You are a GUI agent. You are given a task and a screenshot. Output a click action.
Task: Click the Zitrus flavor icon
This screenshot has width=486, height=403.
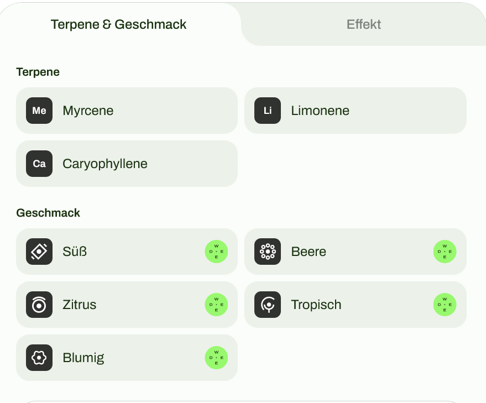pos(39,305)
